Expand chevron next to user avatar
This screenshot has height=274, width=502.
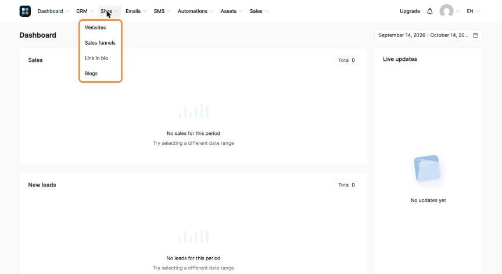tap(458, 11)
